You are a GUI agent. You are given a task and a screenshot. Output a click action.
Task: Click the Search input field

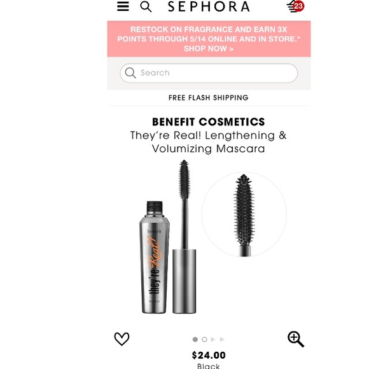pos(209,73)
